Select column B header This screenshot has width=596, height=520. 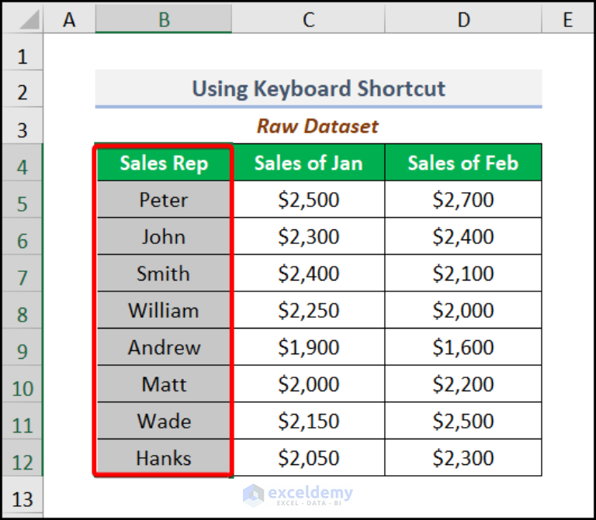tap(163, 19)
